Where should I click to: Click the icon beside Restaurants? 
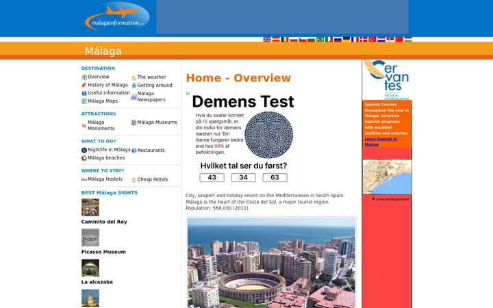(x=134, y=151)
